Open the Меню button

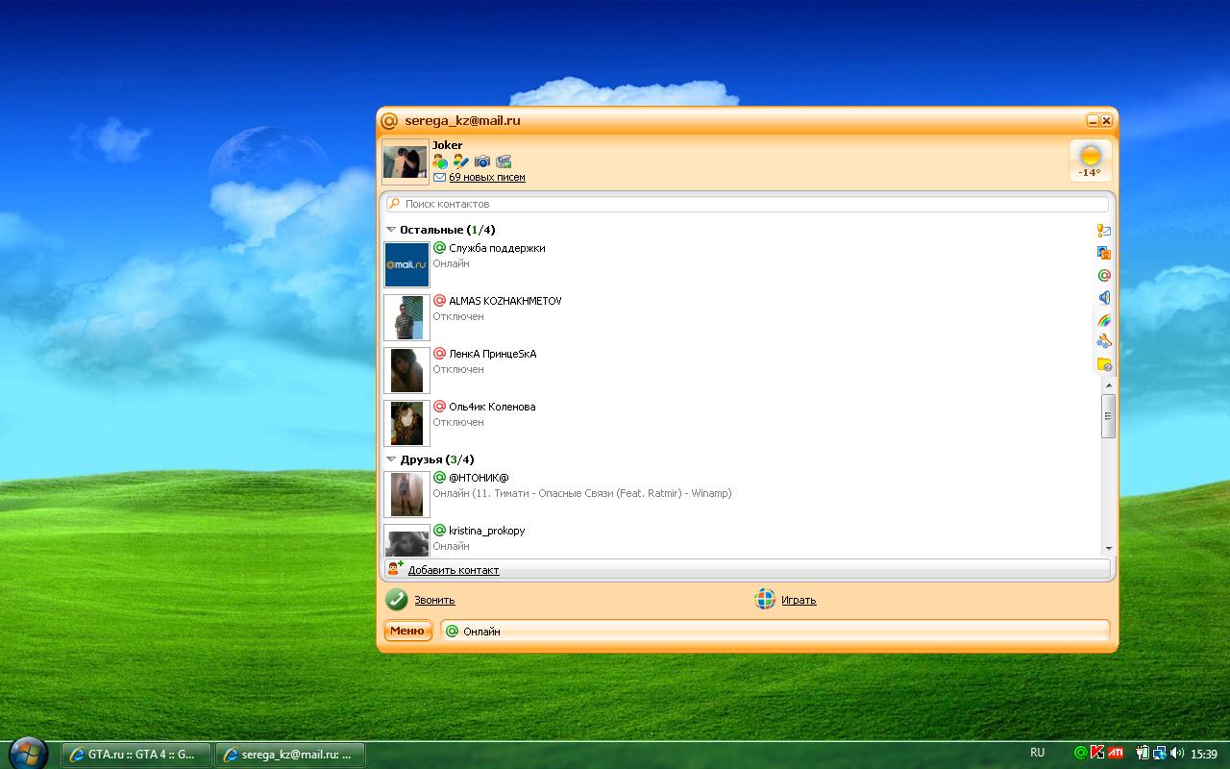tap(407, 632)
